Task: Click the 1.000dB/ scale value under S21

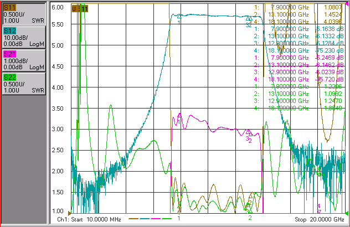Action: [15, 61]
